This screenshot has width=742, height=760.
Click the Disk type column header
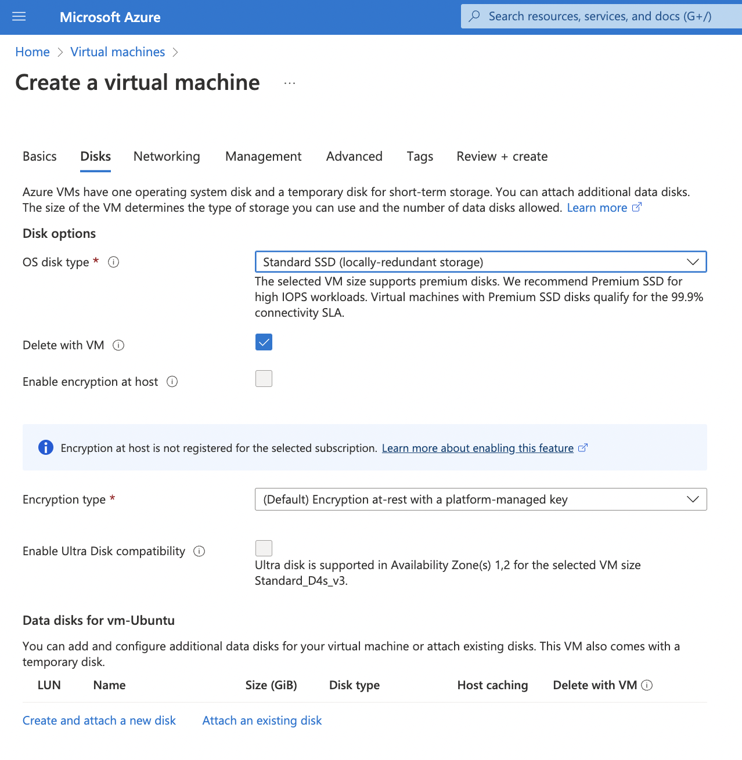pos(355,685)
